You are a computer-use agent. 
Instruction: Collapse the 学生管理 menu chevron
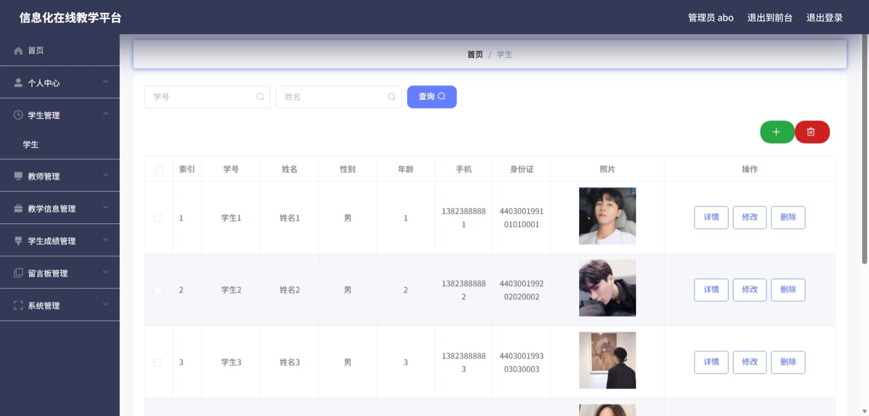click(105, 114)
